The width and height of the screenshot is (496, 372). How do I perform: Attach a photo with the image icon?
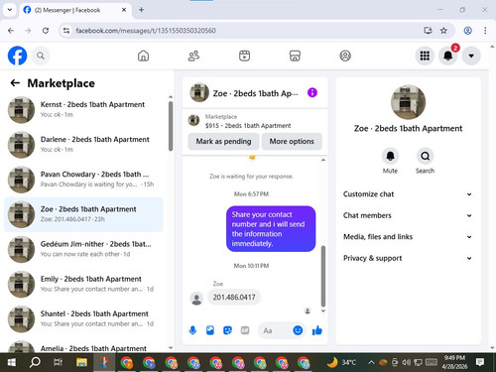point(210,330)
